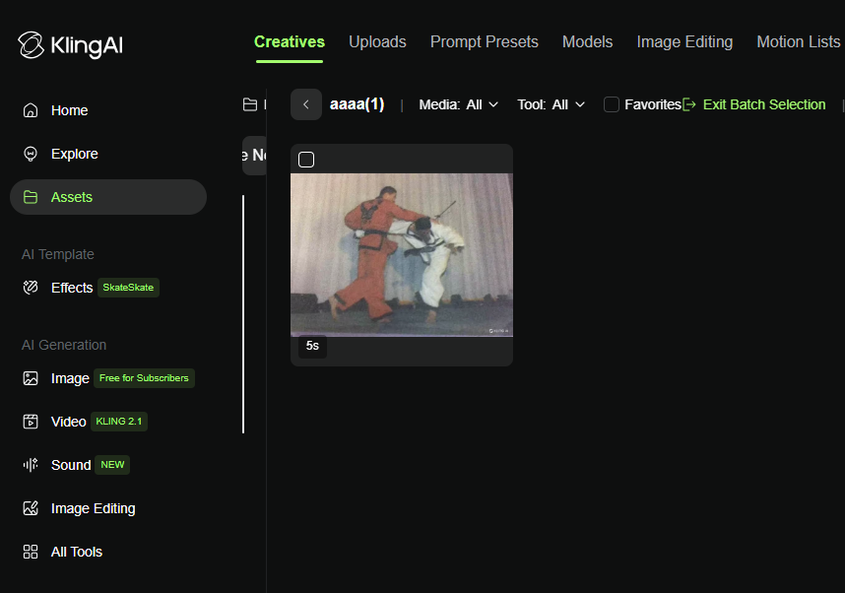
Task: Click the Sound waveform icon
Action: coord(31,465)
